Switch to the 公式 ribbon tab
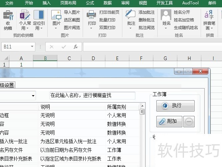 90,3
